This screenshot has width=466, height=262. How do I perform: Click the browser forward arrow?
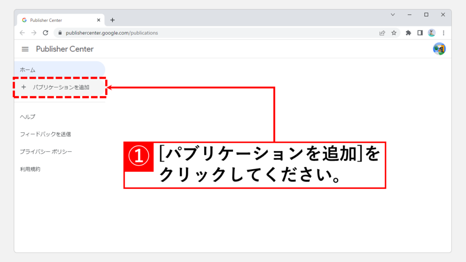34,33
